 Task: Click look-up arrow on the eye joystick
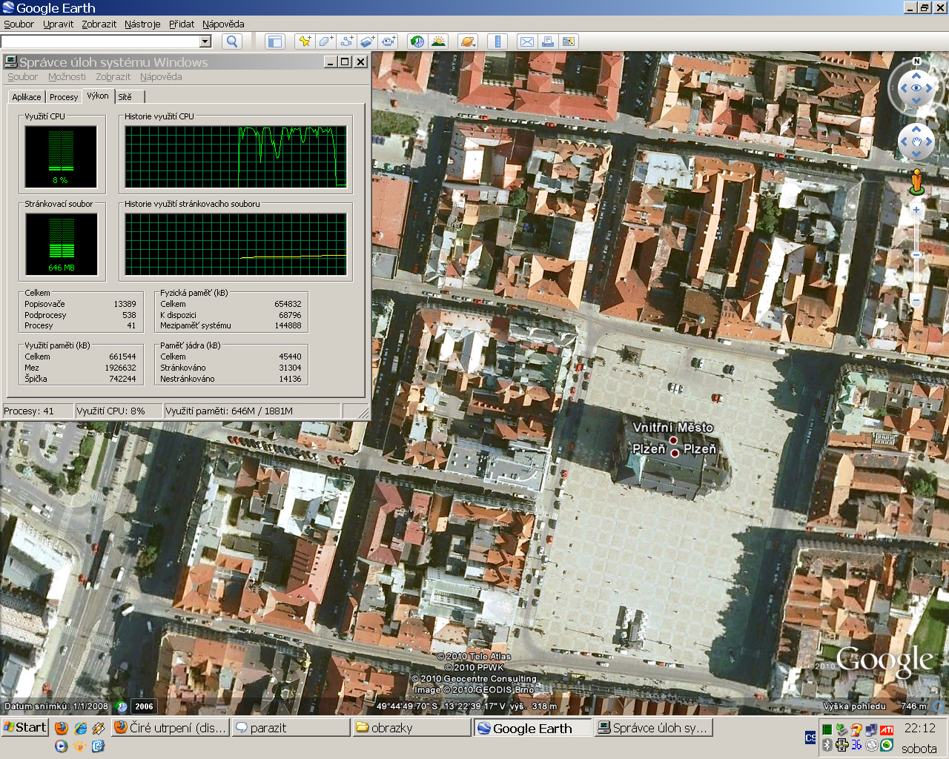pyautogui.click(x=916, y=76)
